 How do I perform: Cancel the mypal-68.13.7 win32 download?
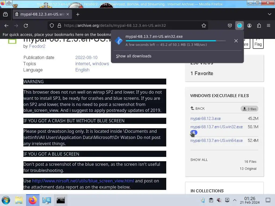pos(236,41)
